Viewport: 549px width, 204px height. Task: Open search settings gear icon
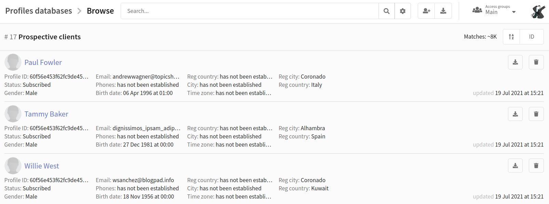tap(403, 11)
